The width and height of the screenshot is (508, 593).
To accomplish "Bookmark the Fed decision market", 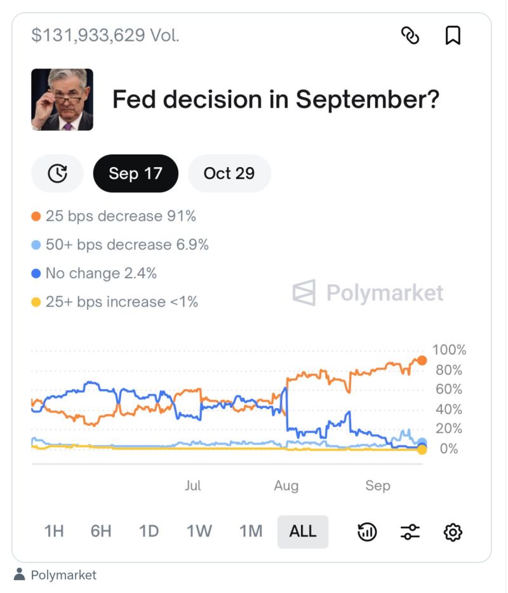I will pos(453,37).
